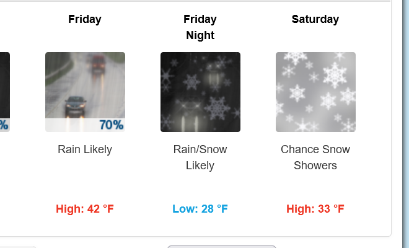
Task: Click the 70% precipitation label
Action: point(112,125)
